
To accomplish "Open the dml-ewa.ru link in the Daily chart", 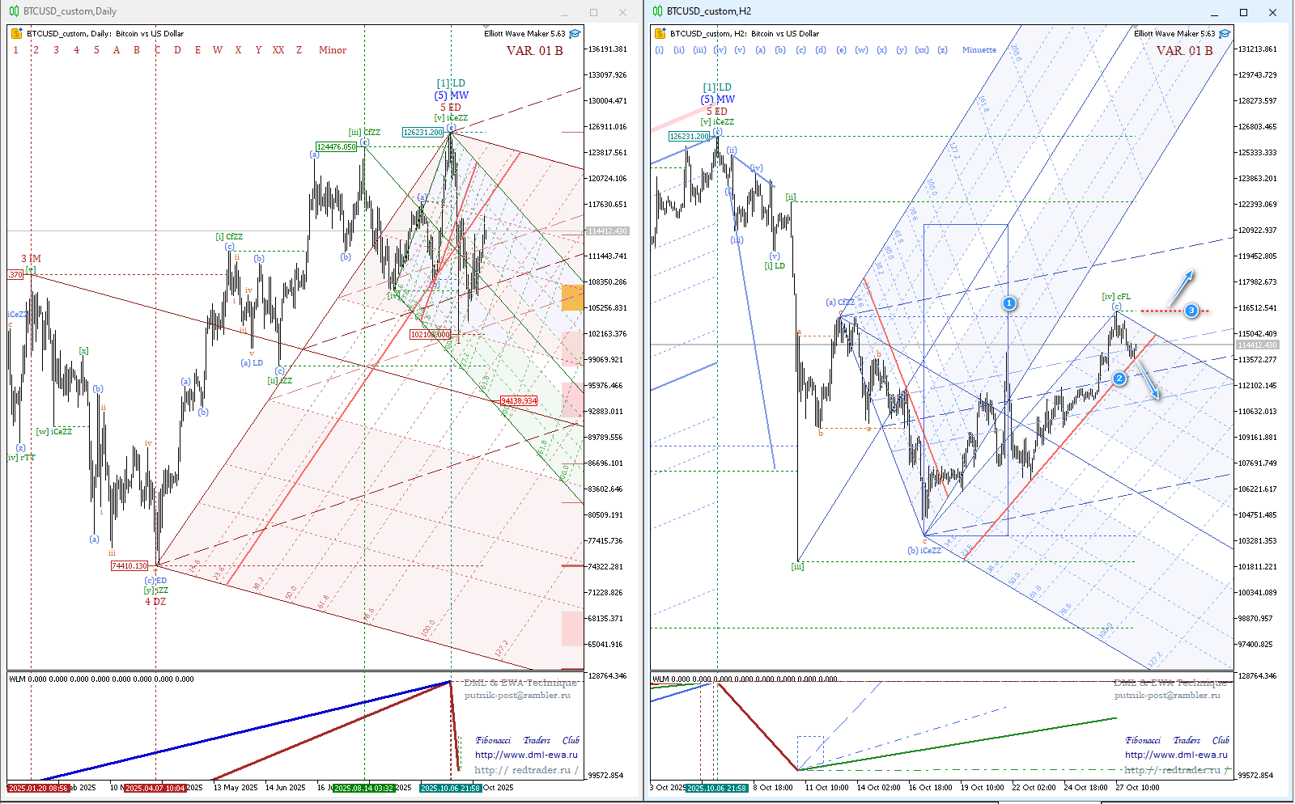I will pyautogui.click(x=526, y=755).
